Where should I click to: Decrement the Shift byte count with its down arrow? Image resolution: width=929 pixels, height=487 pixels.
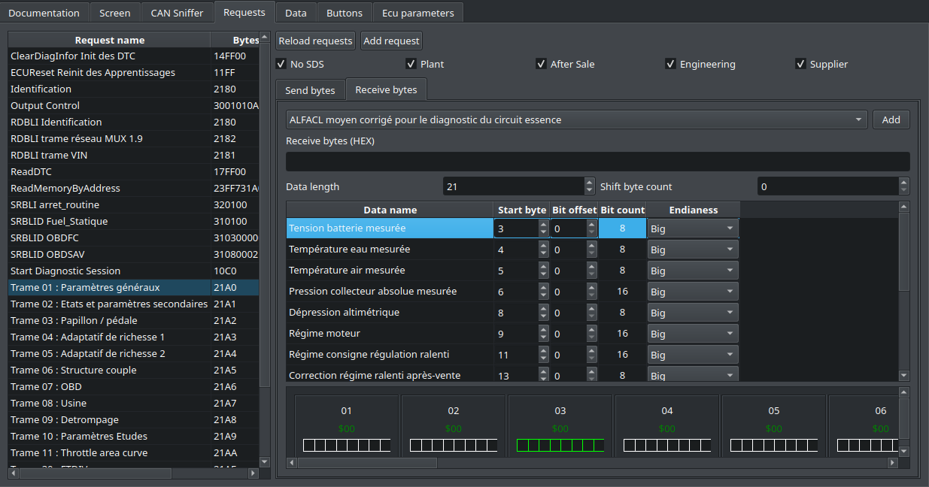point(903,189)
